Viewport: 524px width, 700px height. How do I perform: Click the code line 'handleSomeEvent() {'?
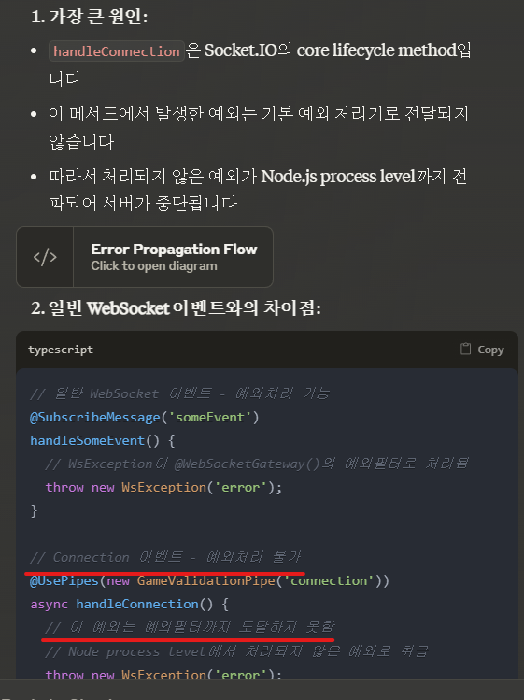[102, 440]
